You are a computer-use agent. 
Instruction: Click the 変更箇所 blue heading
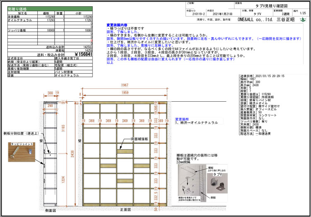coord(182,119)
